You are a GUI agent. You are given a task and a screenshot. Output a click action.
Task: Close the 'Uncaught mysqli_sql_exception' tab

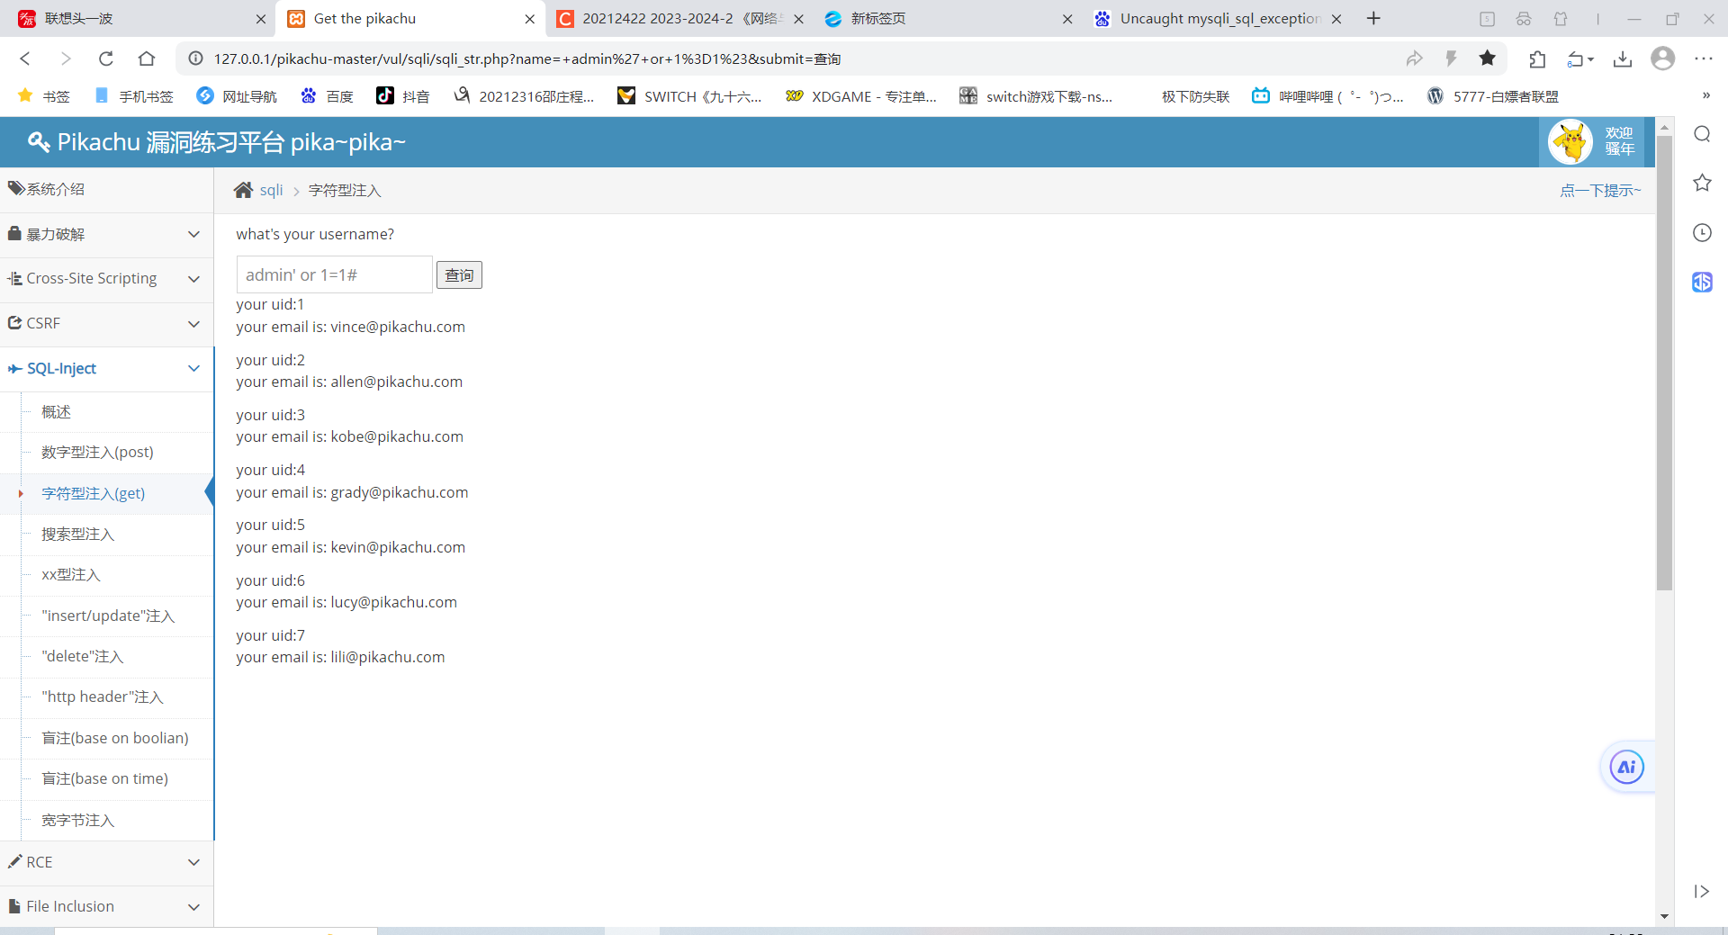click(x=1336, y=19)
